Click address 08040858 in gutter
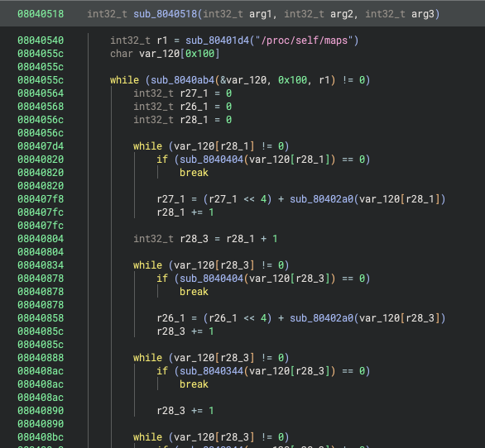The height and width of the screenshot is (448, 485). tap(41, 318)
